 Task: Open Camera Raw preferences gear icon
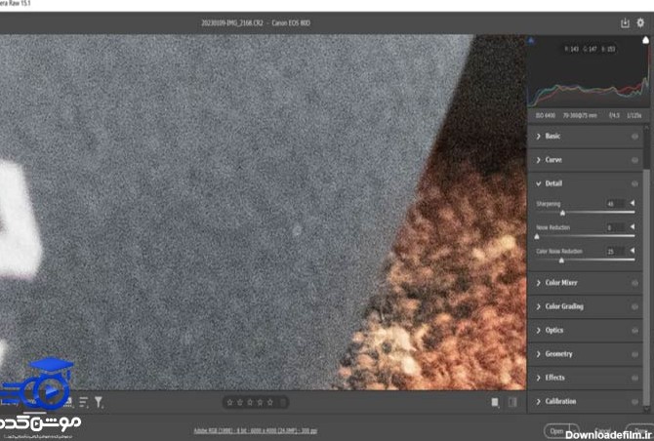click(x=640, y=22)
